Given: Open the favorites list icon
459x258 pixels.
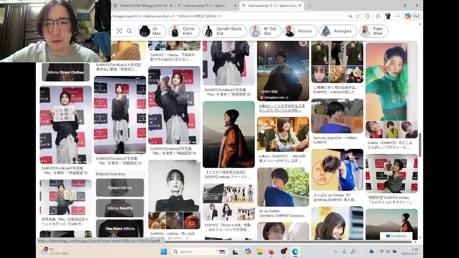Looking at the screenshot, I should [x=378, y=16].
